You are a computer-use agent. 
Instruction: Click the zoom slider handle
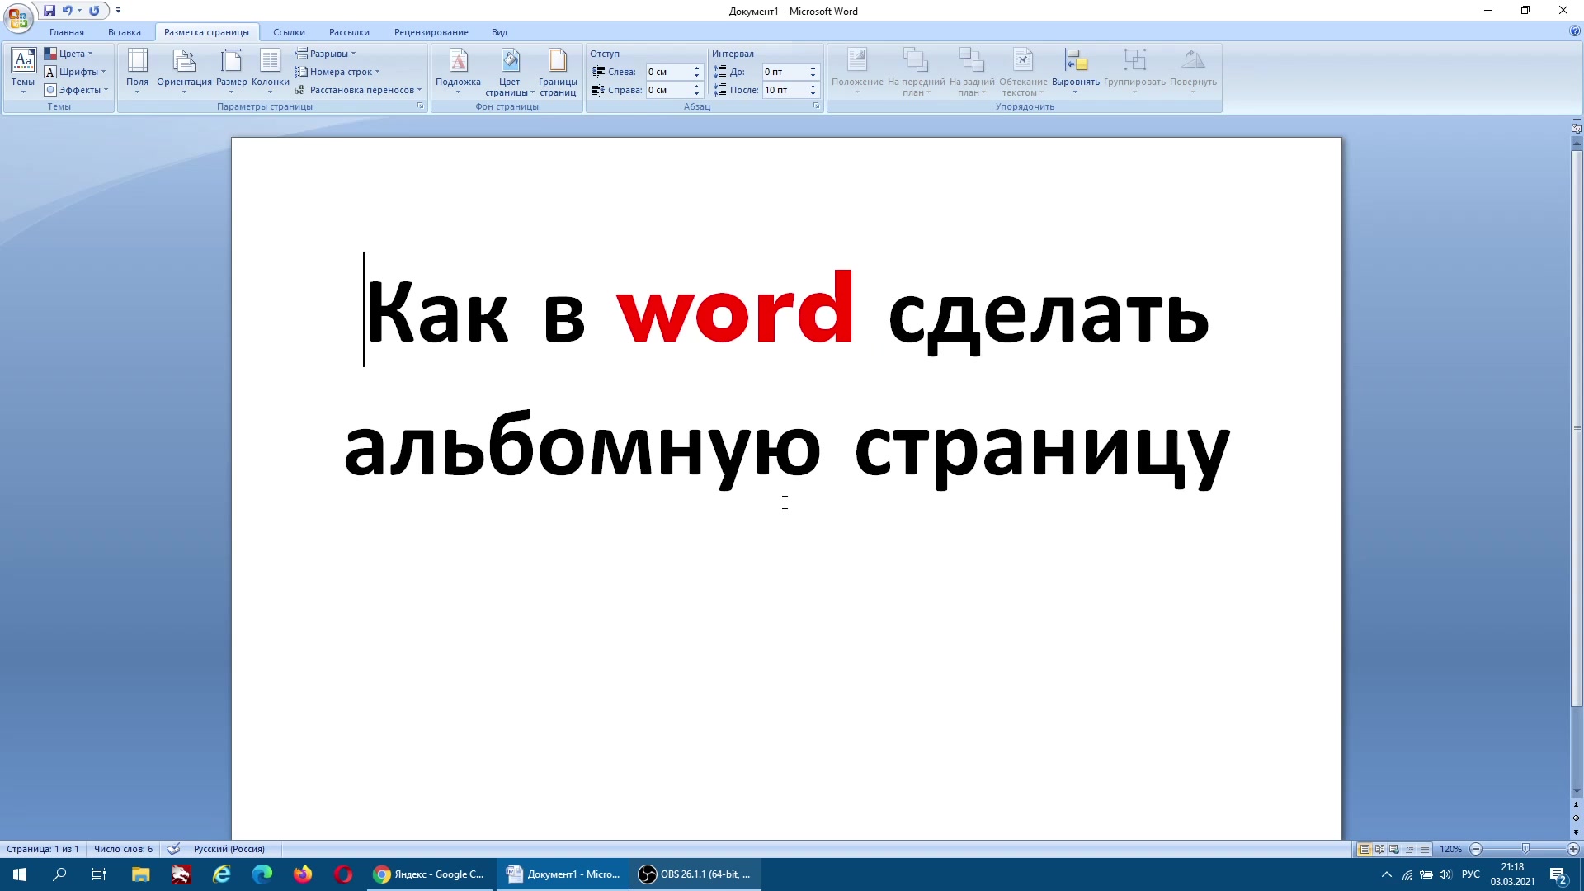(x=1525, y=849)
